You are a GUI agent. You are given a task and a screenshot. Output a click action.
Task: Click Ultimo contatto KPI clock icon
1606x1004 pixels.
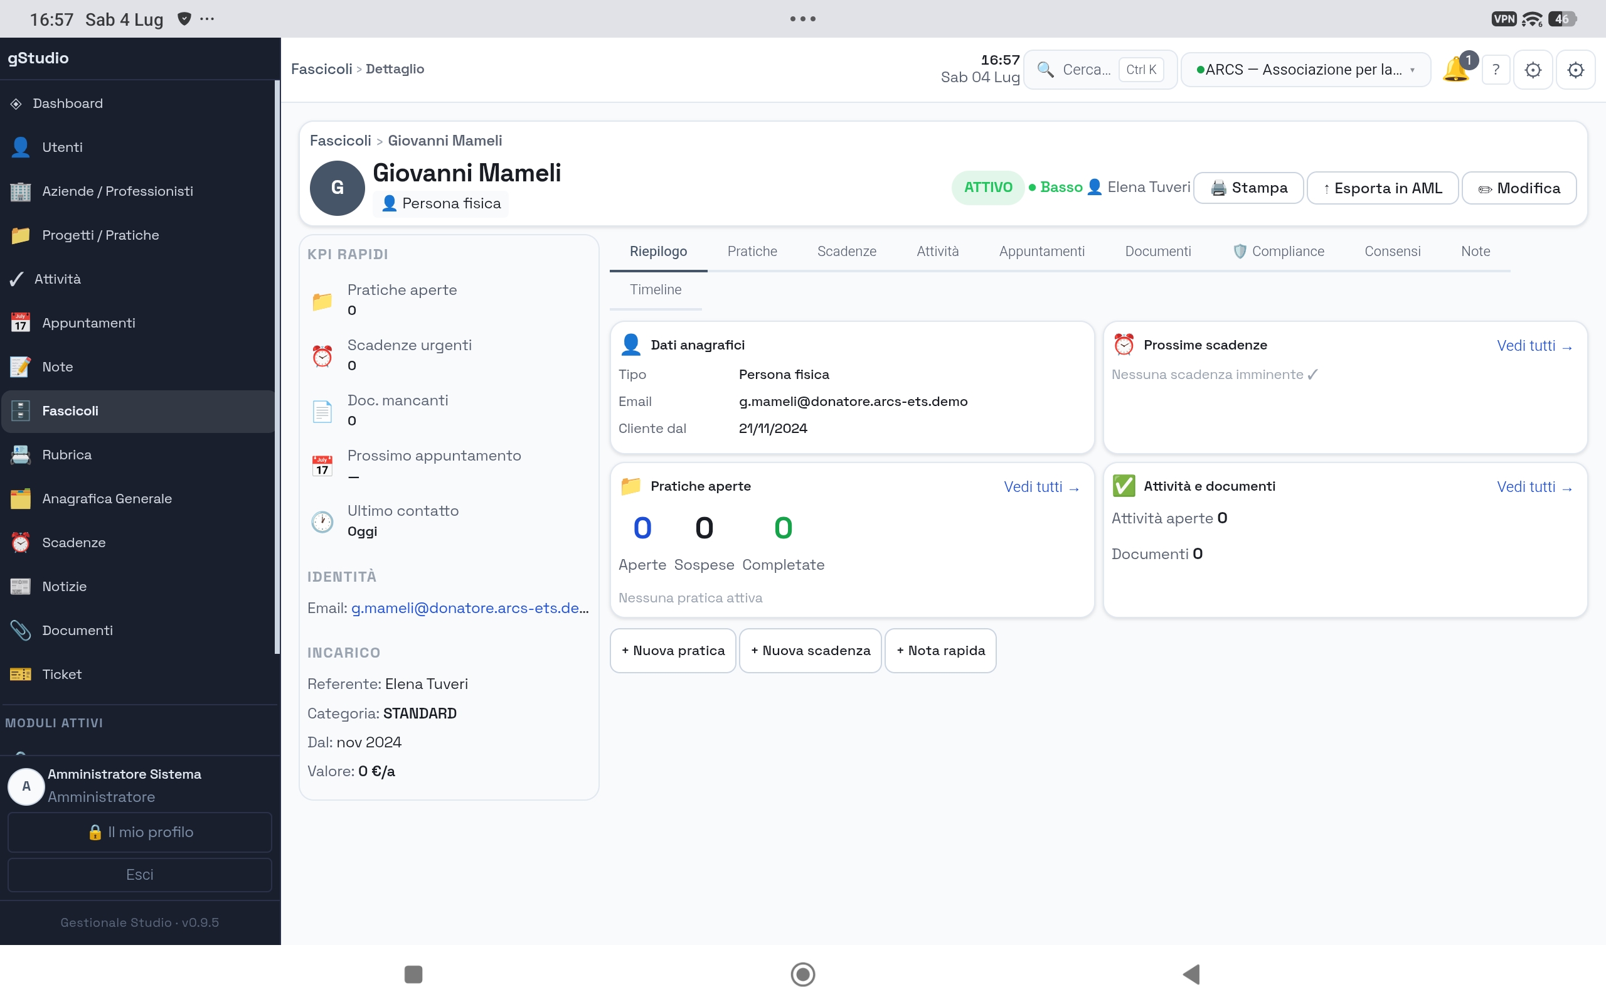tap(322, 522)
